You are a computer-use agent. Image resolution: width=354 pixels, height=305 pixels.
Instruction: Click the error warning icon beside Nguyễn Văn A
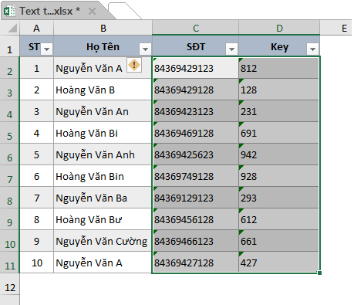pos(134,65)
